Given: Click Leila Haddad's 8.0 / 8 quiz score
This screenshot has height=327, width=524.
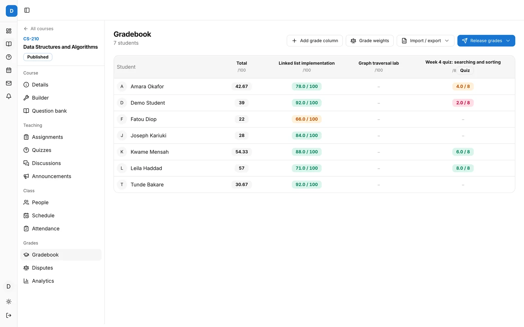Looking at the screenshot, I should click(463, 168).
